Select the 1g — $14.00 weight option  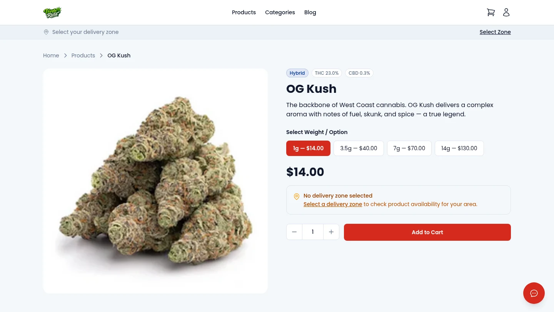click(308, 148)
